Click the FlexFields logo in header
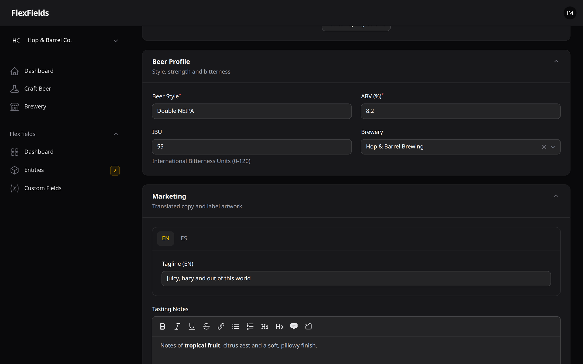 pos(30,13)
